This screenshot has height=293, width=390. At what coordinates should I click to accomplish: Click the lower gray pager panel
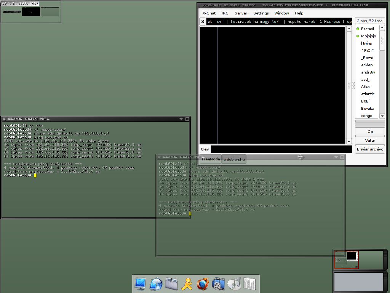[x=358, y=282]
